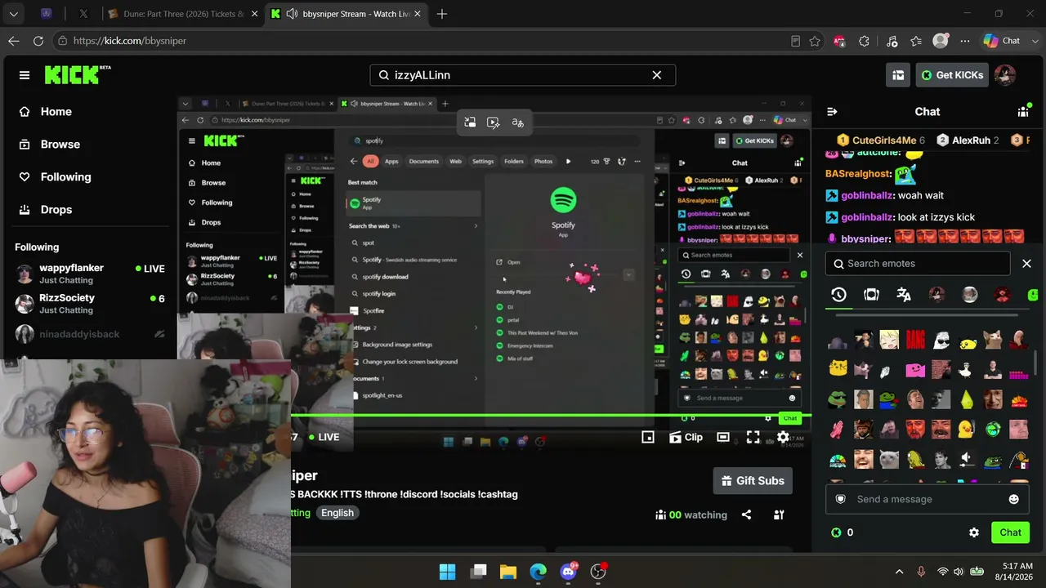The height and width of the screenshot is (588, 1046).
Task: Close the emote picker
Action: click(x=1026, y=264)
